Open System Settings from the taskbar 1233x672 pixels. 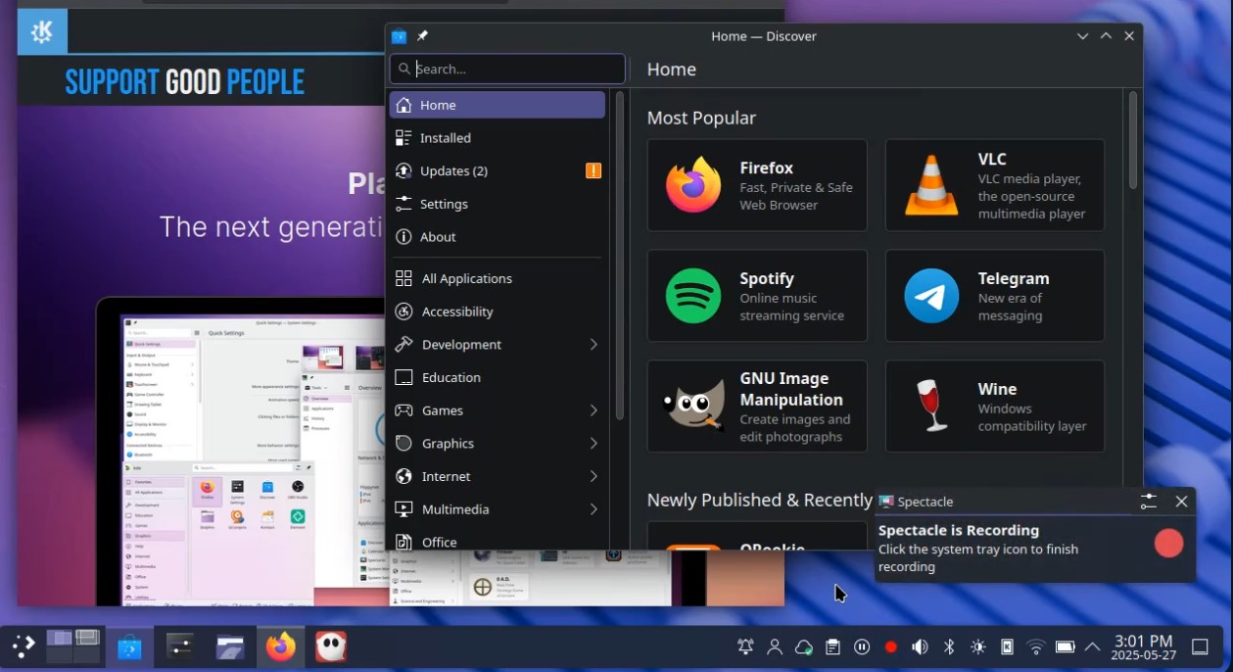click(178, 646)
